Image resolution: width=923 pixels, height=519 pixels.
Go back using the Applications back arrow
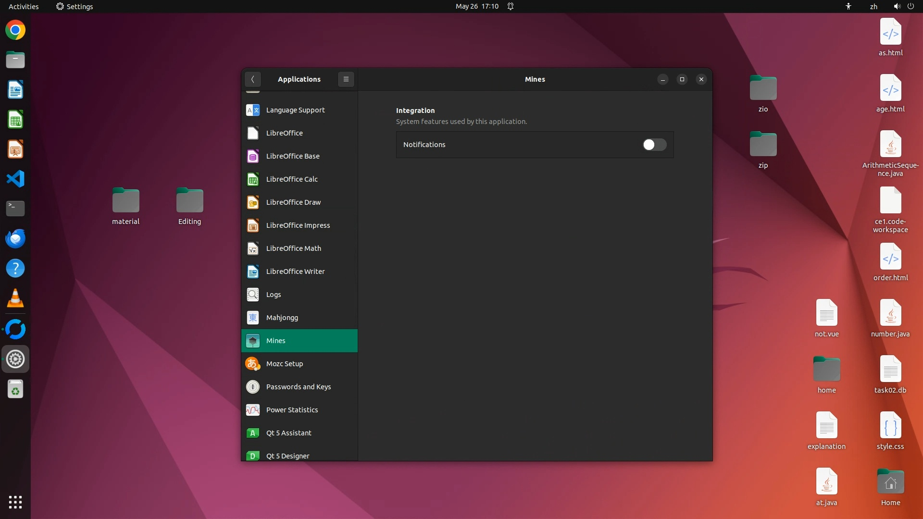(x=252, y=79)
